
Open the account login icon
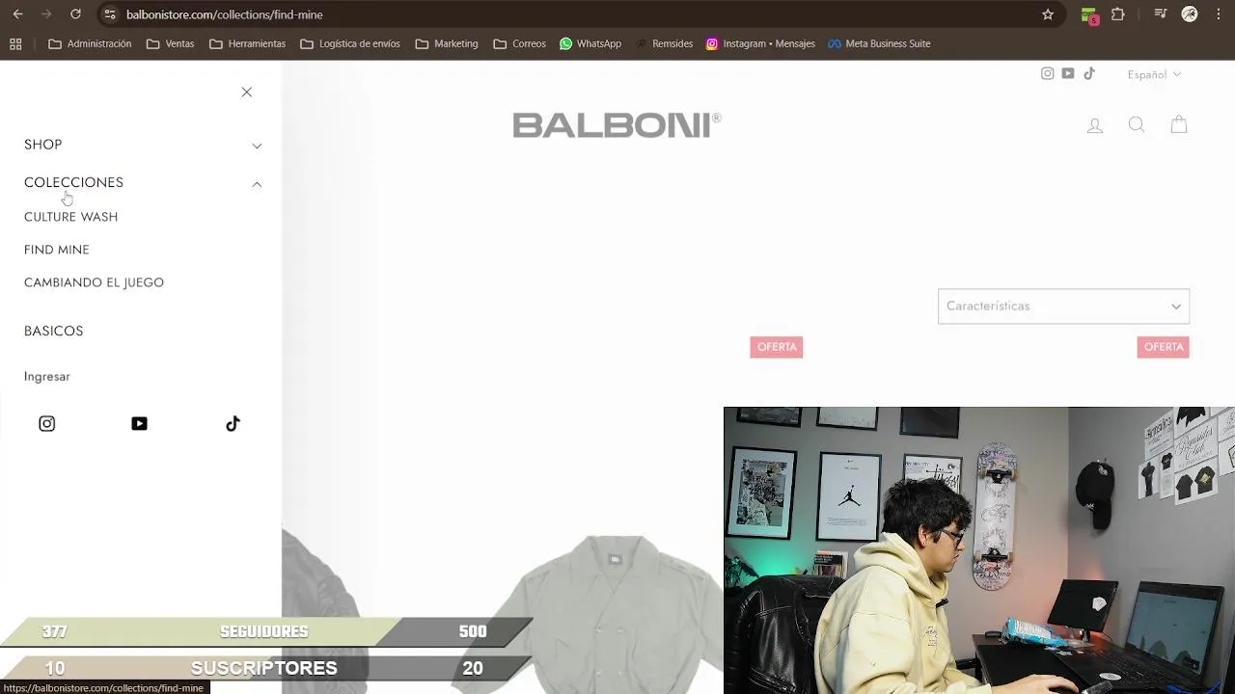click(1094, 125)
